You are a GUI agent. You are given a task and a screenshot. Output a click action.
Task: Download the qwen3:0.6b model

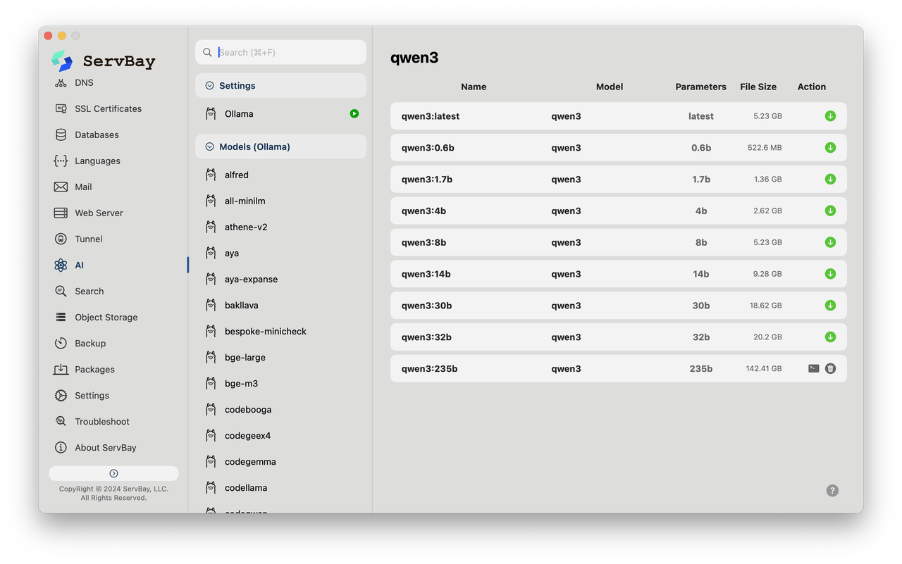click(x=830, y=148)
